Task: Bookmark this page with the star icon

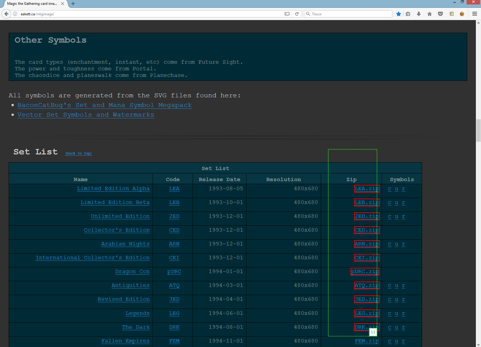Action: point(399,14)
